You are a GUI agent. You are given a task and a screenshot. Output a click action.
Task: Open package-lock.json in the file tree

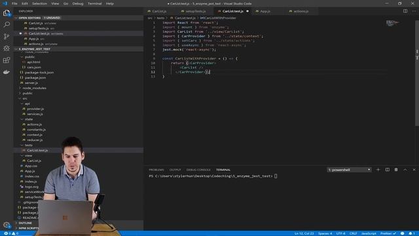point(39,73)
